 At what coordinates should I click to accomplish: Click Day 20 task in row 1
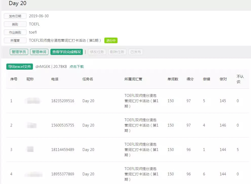88,101
